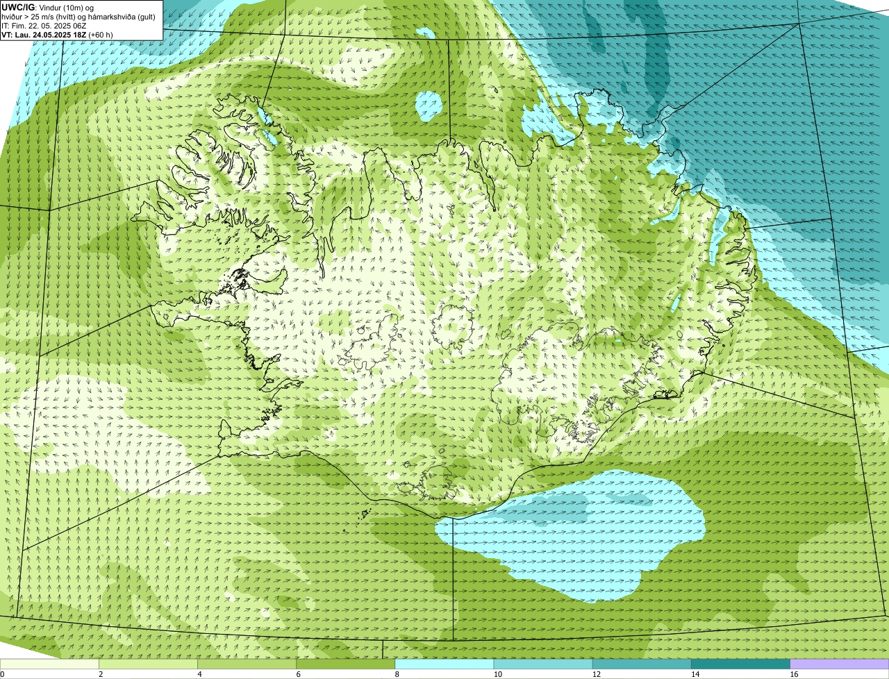Click the legend scale label "0"
Viewport: 889px width, 679px height.
[x=2, y=674]
